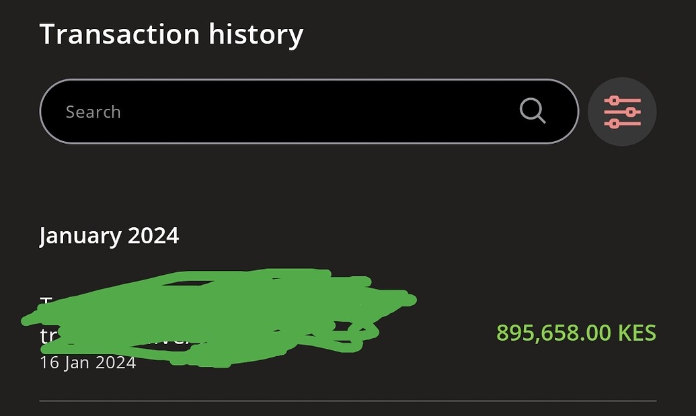Click the Search placeholder text
The height and width of the screenshot is (416, 696).
coord(93,112)
